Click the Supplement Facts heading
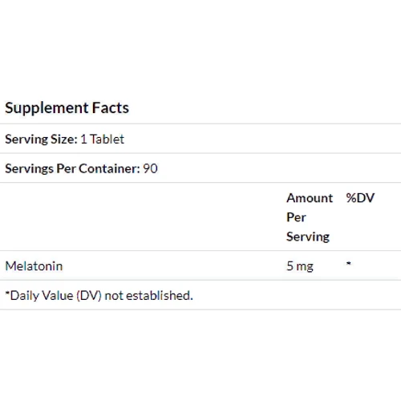Viewport: 401px width, 401px height. click(67, 108)
